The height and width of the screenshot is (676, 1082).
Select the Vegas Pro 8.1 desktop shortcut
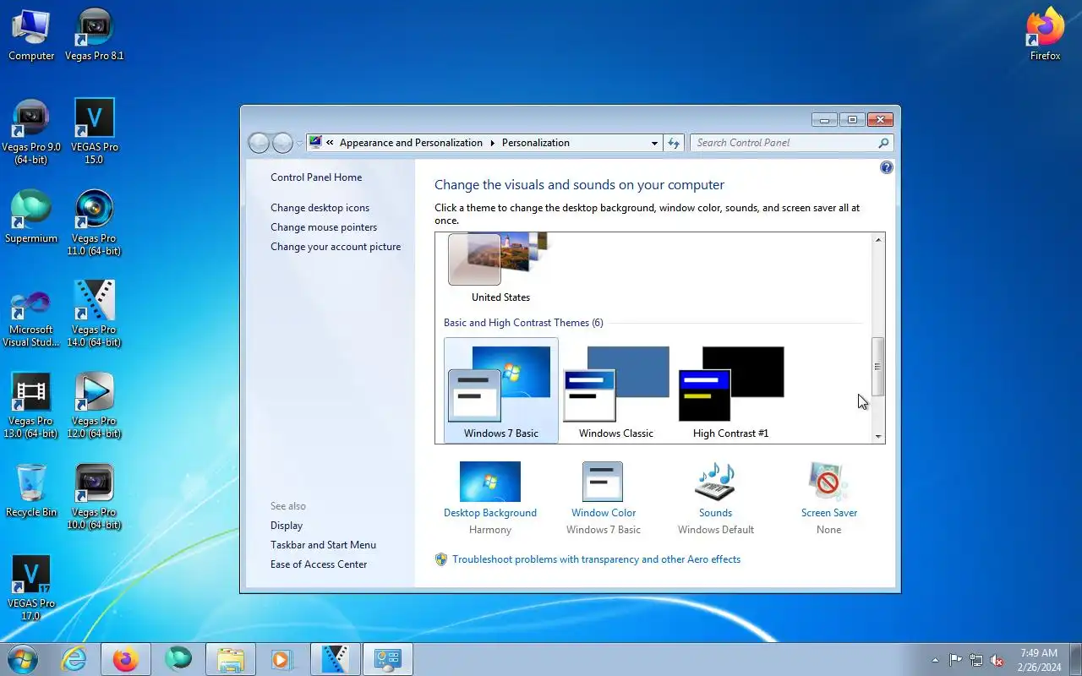pos(95,35)
